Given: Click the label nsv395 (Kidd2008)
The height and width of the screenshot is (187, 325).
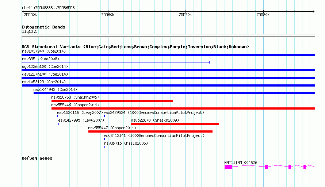Looking at the screenshot, I should click(41, 59).
